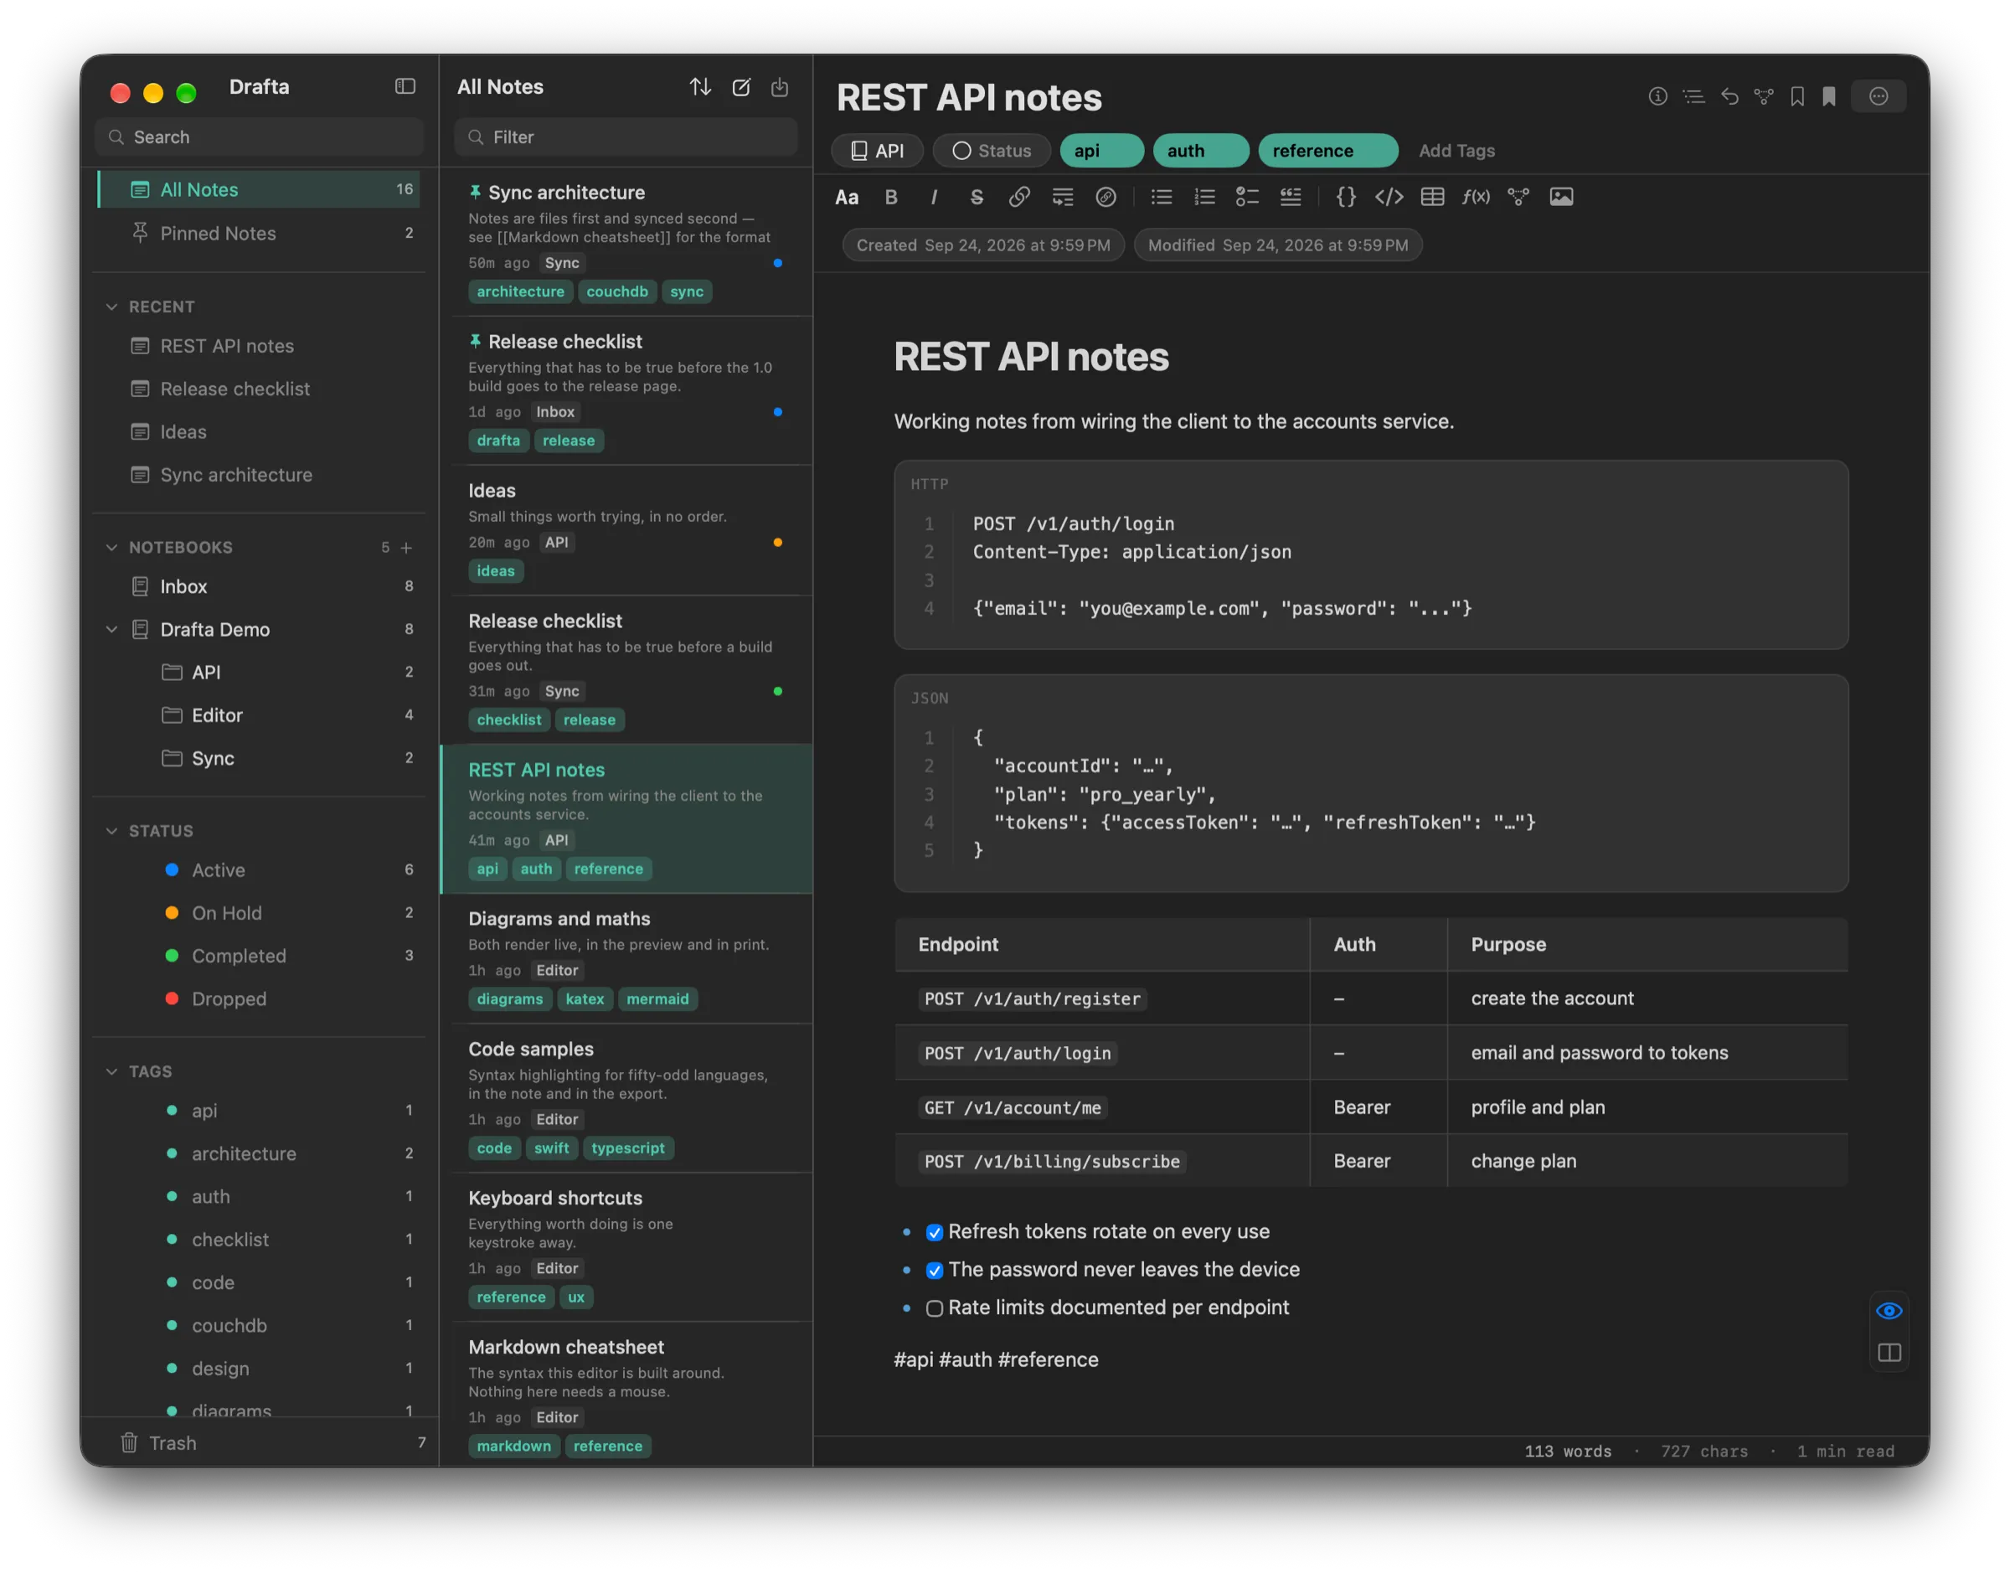Image resolution: width=2010 pixels, height=1573 pixels.
Task: Apply strikethrough formatting
Action: (976, 197)
